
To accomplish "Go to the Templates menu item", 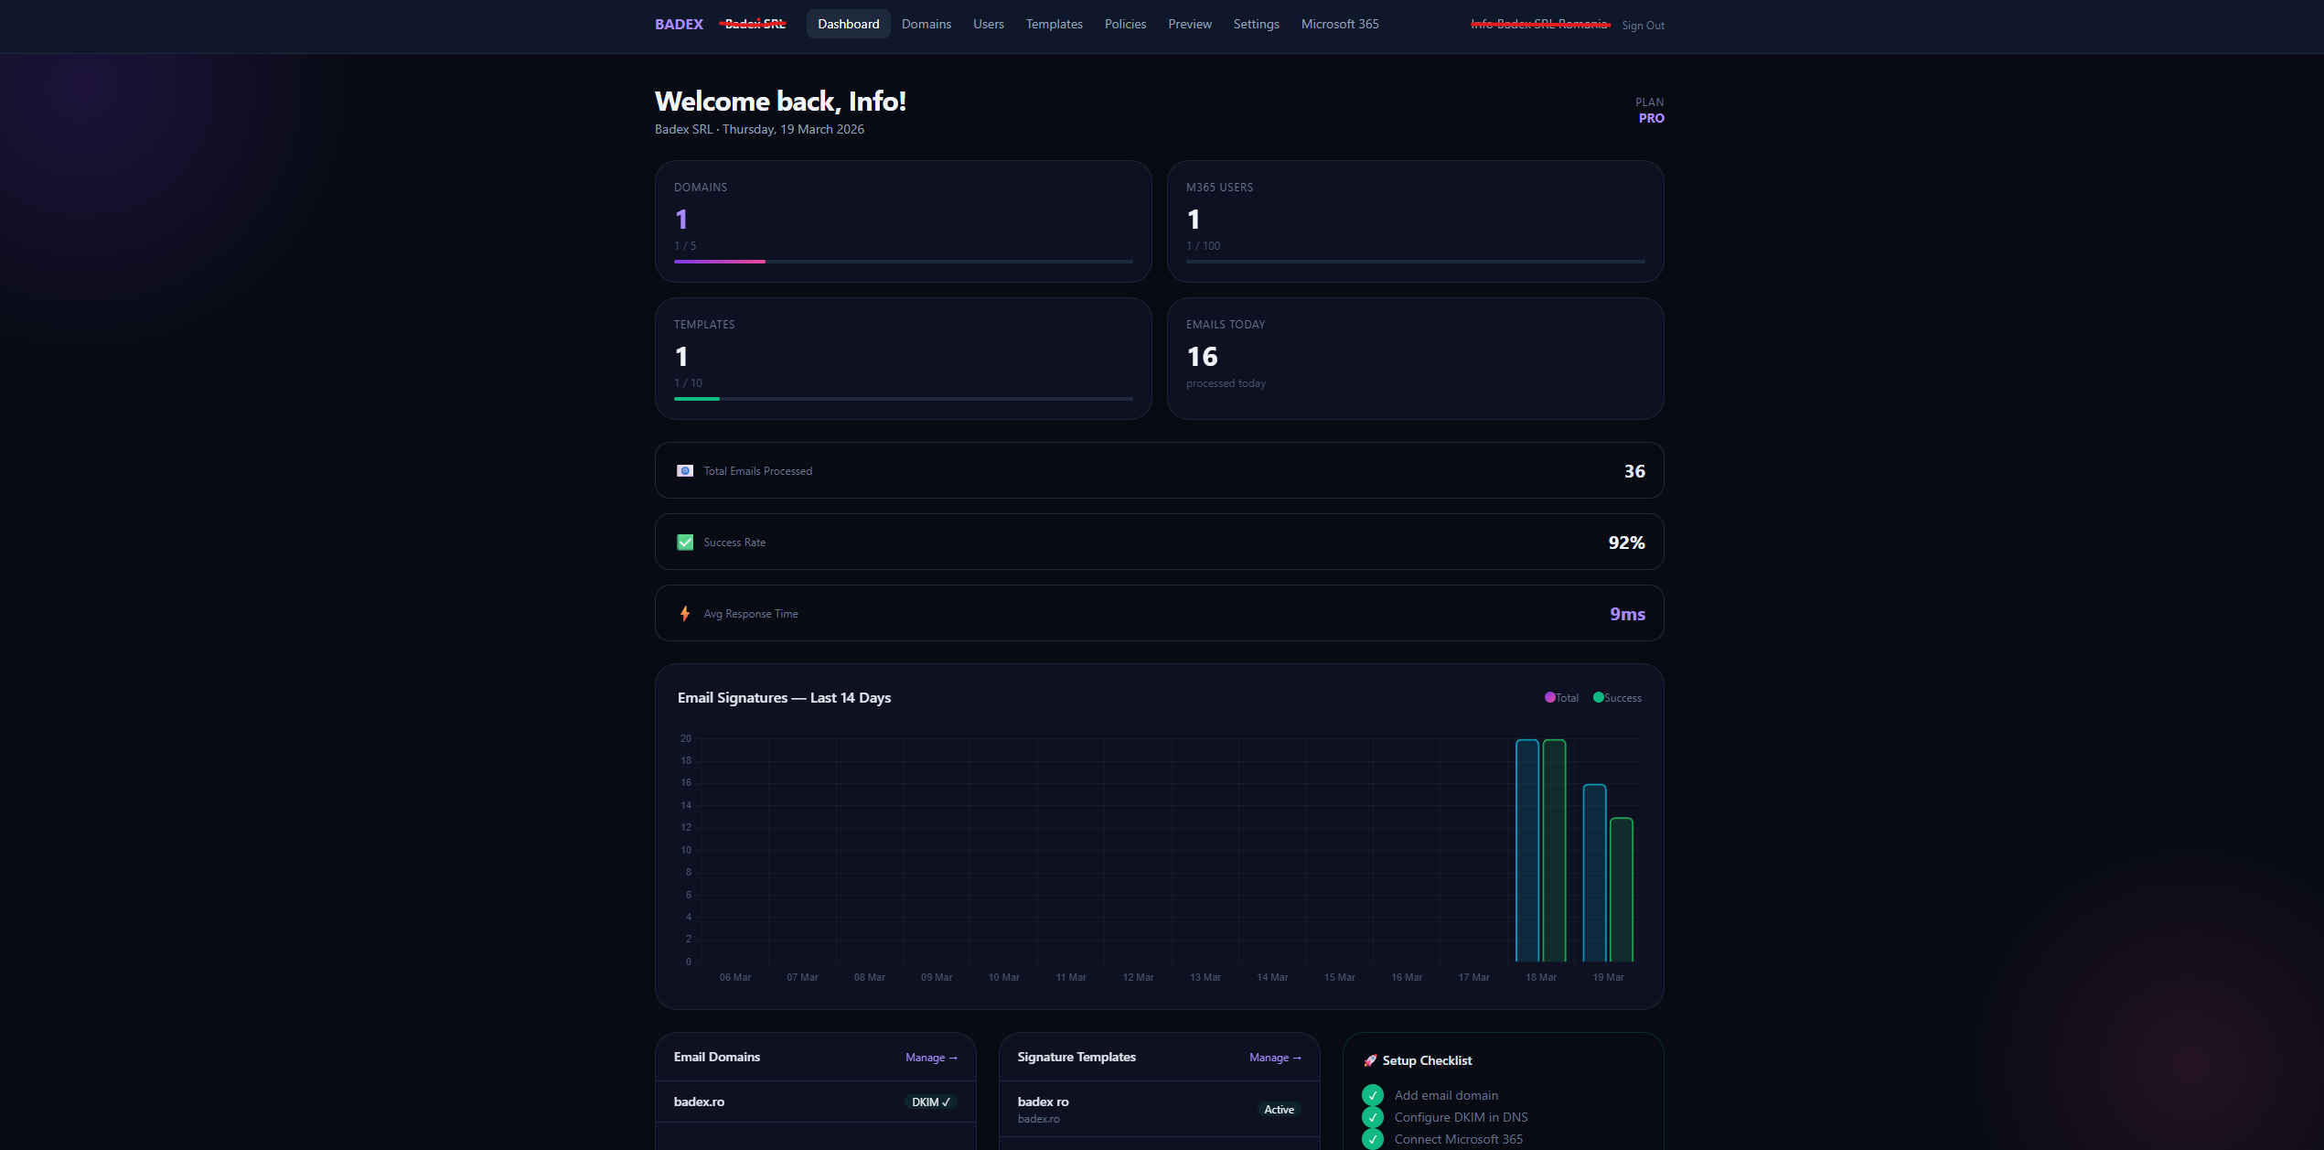I will (x=1054, y=25).
